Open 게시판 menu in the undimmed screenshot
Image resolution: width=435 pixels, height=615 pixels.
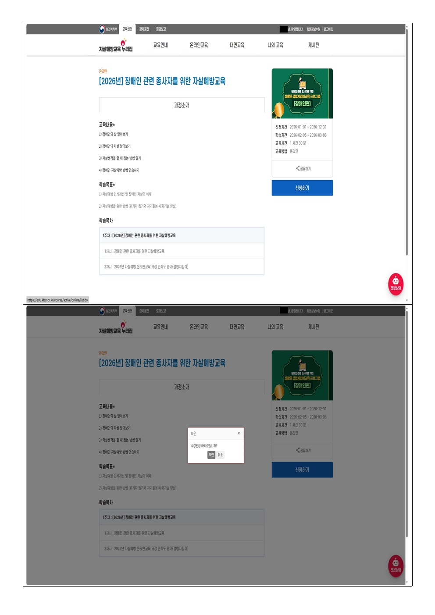click(x=314, y=45)
